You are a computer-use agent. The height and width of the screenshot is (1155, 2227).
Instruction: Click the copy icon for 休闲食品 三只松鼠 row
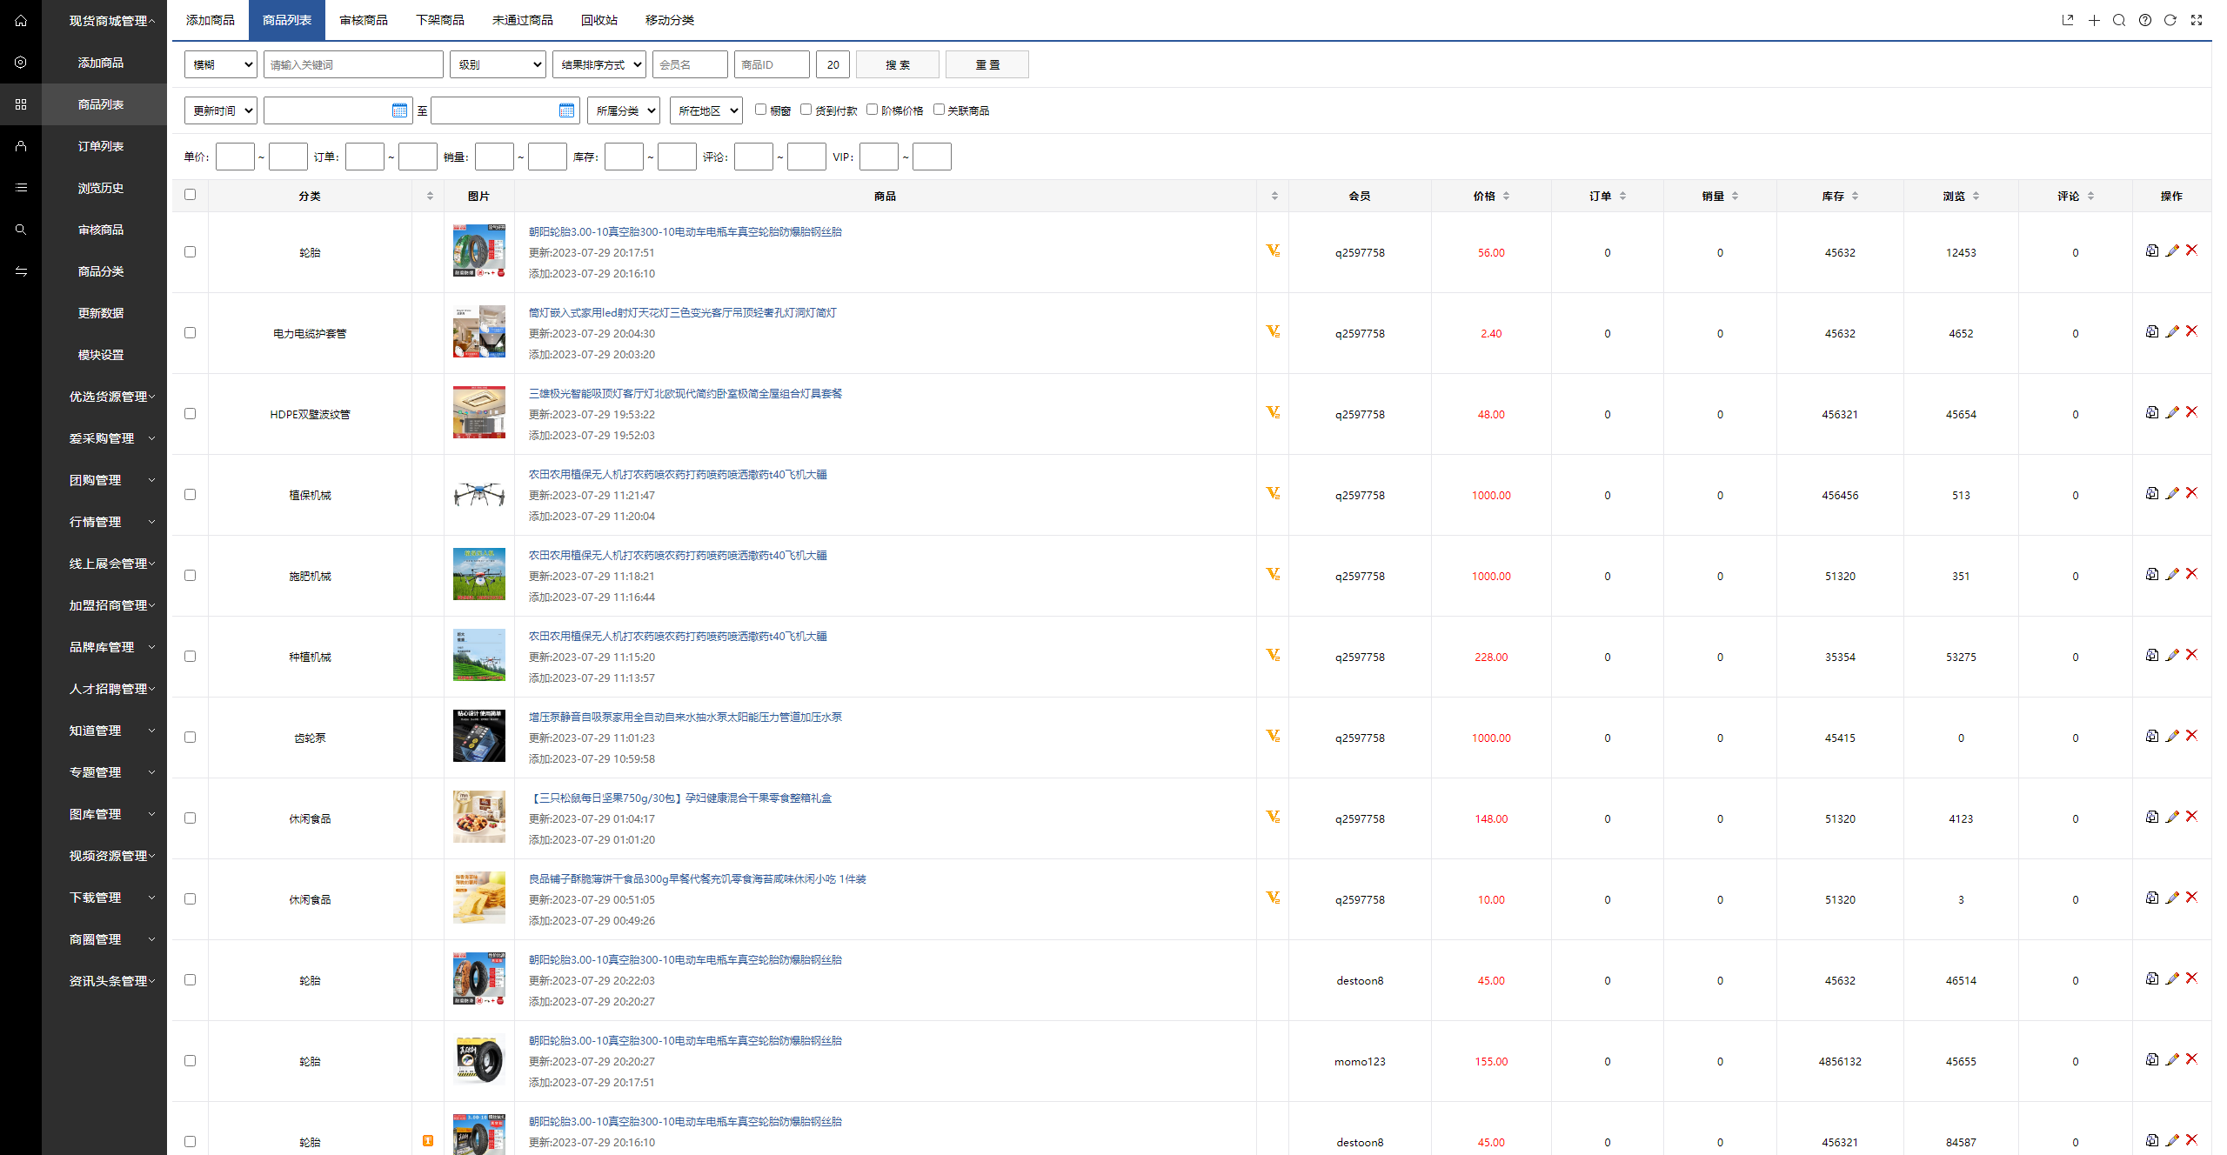(2151, 817)
